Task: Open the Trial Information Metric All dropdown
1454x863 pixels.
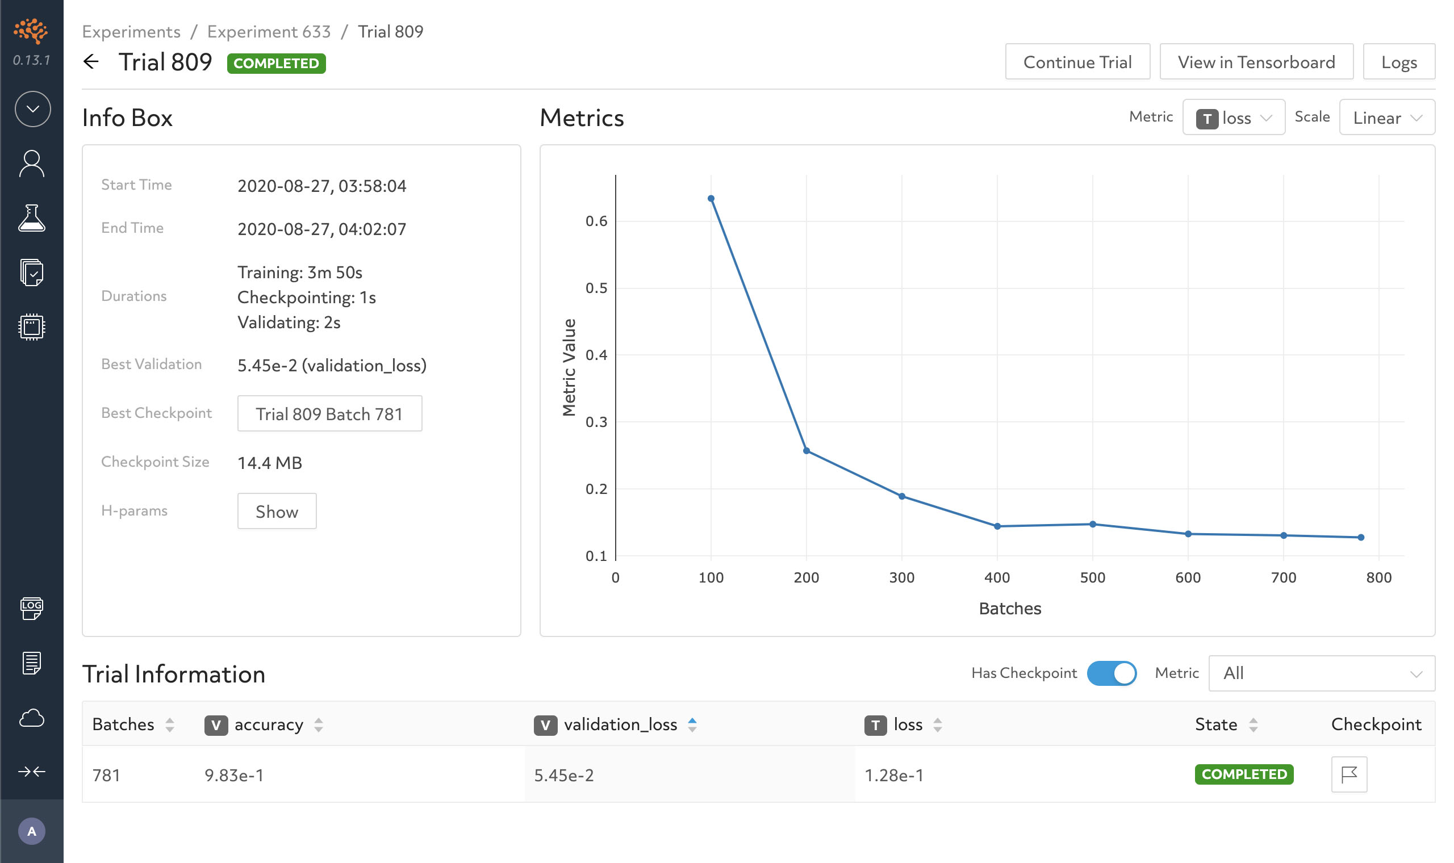Action: pos(1322,673)
